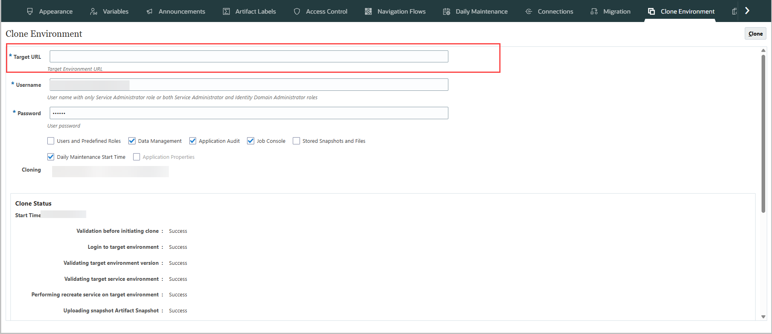Go to the Artifact Labels tab
772x334 pixels.
pyautogui.click(x=249, y=12)
